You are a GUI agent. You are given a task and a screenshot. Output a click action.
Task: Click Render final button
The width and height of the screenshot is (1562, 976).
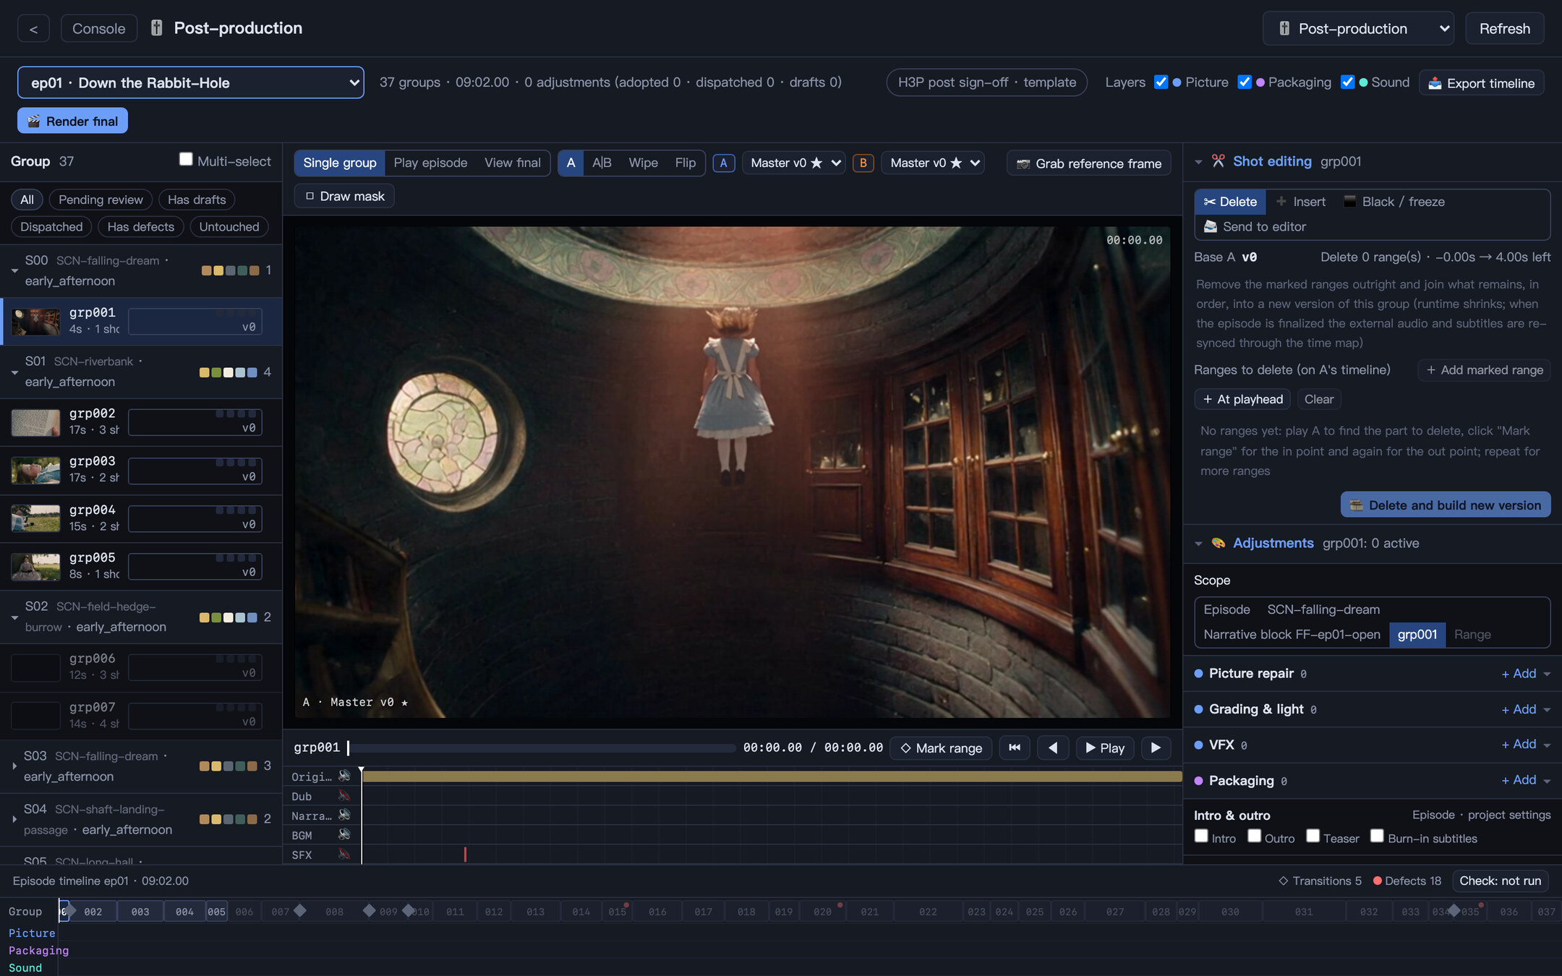[72, 121]
